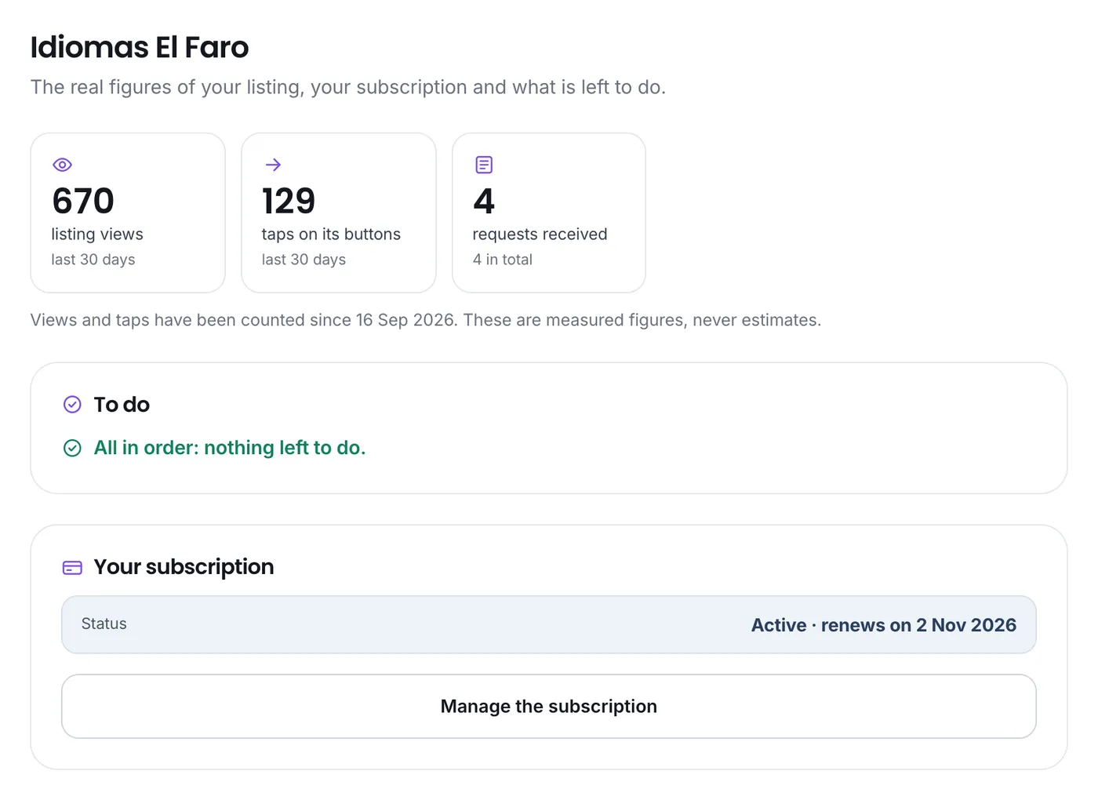Click the number 670

pos(83,202)
